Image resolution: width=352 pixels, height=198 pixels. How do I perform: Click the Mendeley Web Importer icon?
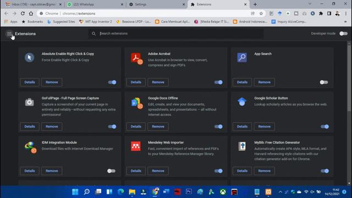[136, 146]
